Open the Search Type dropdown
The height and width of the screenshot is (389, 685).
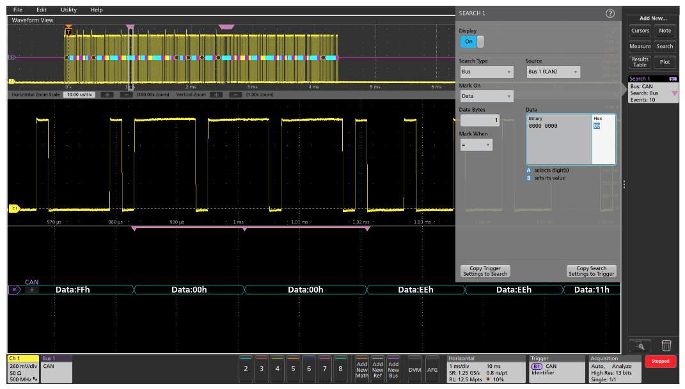[x=486, y=72]
